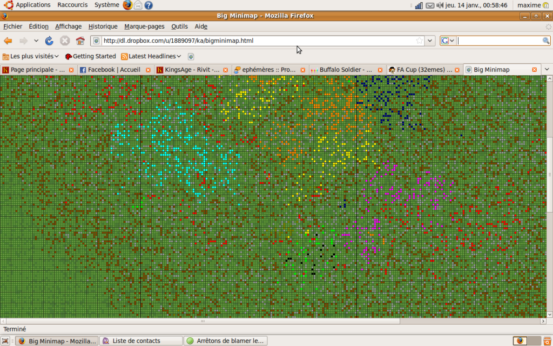553x346 pixels.
Task: Close the Page principale tab
Action: pyautogui.click(x=71, y=70)
